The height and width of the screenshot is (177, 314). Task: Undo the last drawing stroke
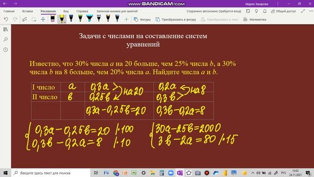coord(6,20)
